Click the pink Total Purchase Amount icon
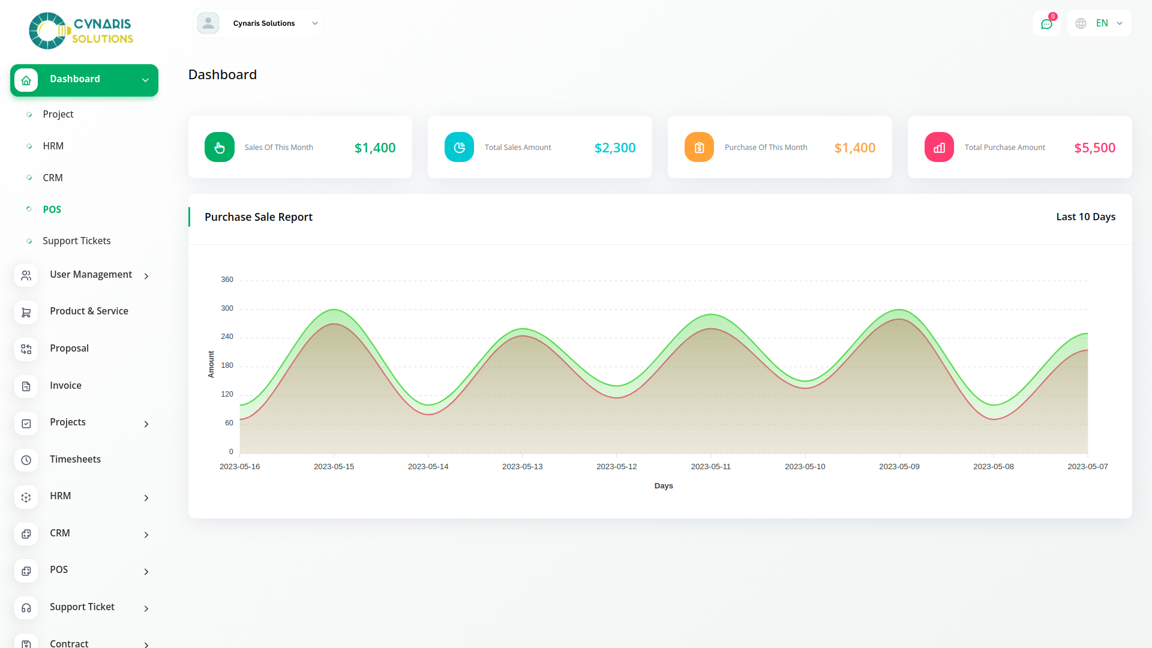Viewport: 1152px width, 648px height. [939, 148]
